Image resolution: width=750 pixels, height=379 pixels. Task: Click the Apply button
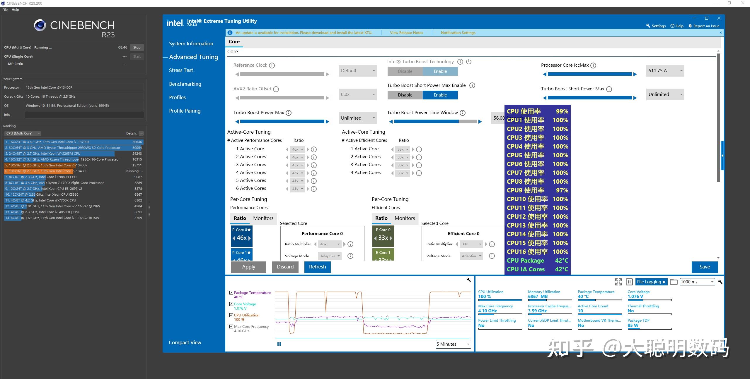pos(248,267)
